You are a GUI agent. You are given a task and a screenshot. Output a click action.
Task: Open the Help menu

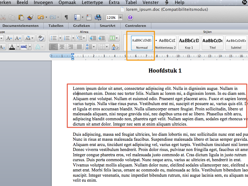[179, 2]
